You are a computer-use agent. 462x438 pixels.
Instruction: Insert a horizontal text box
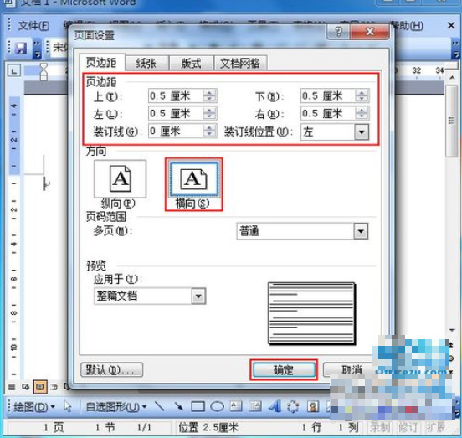(236, 407)
